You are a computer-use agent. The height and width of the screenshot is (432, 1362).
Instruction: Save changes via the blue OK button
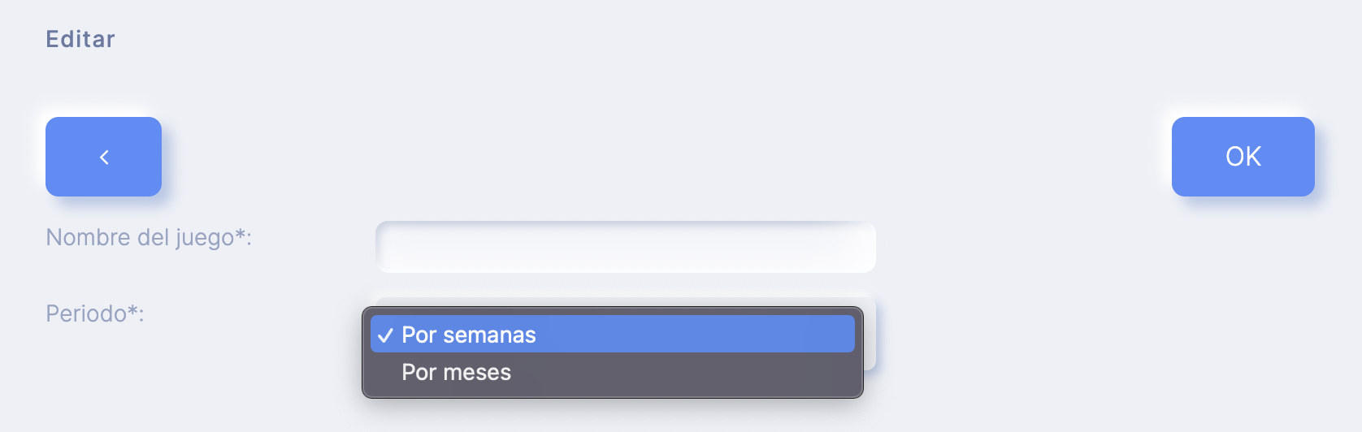[x=1243, y=157]
